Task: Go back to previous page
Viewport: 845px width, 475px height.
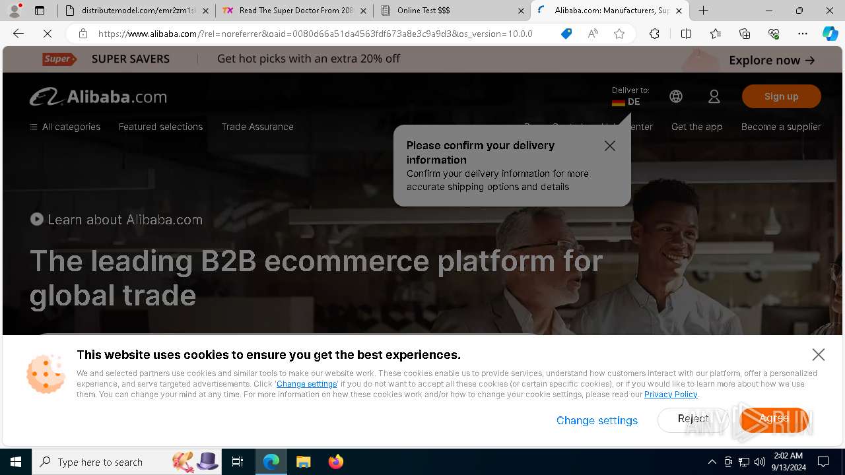Action: pos(18,34)
